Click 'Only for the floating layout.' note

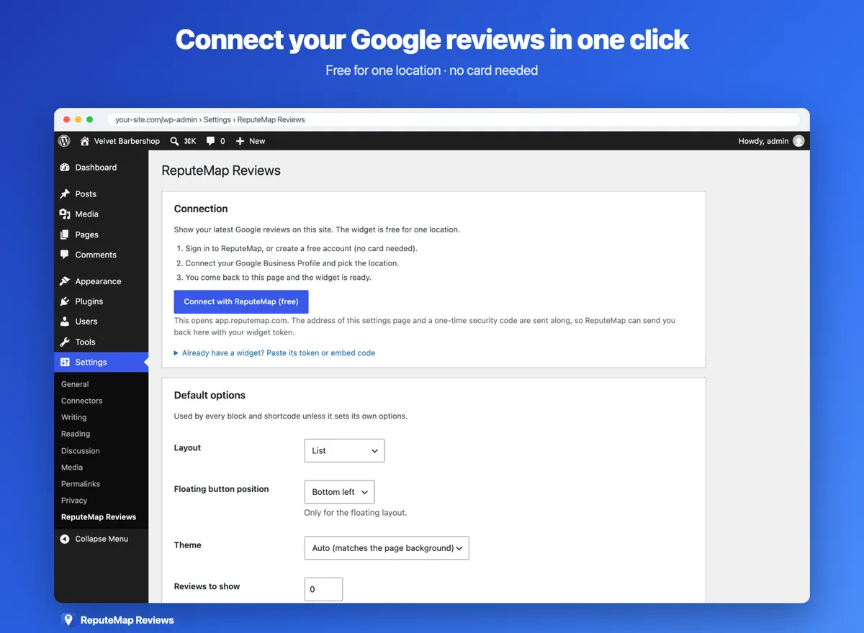(x=356, y=513)
